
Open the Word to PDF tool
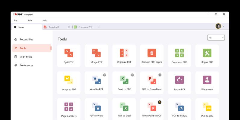(x=96, y=83)
